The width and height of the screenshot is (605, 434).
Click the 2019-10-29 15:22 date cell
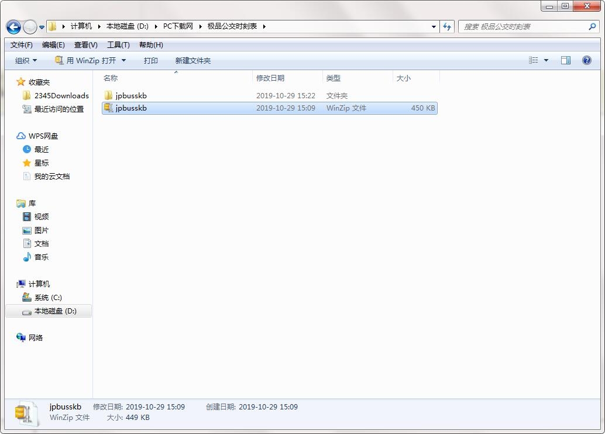coord(286,96)
